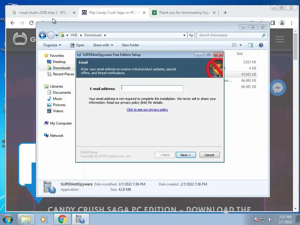Toggle the preview pane icon
This screenshot has height=225, width=300.
(x=250, y=45)
